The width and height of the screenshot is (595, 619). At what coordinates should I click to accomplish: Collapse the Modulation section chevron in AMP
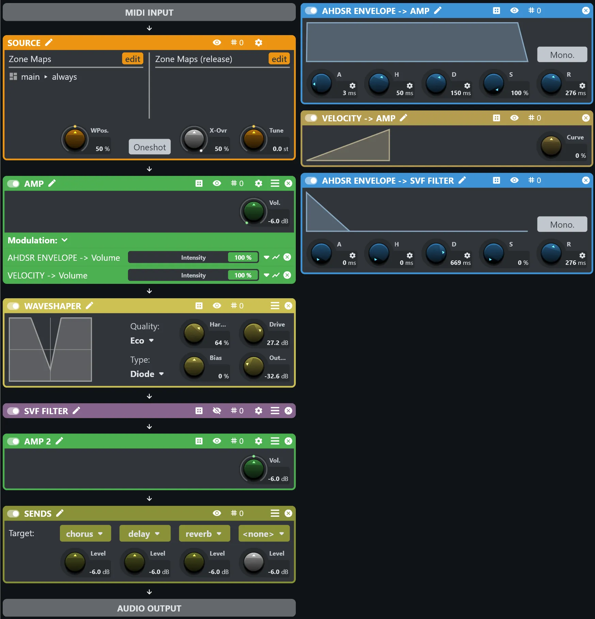[65, 240]
